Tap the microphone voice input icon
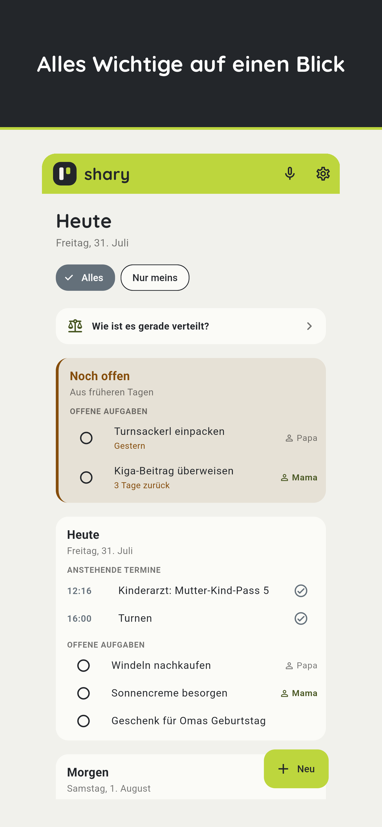This screenshot has width=382, height=827. click(290, 174)
